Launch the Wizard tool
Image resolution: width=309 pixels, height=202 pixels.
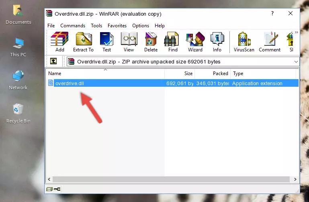(195, 42)
